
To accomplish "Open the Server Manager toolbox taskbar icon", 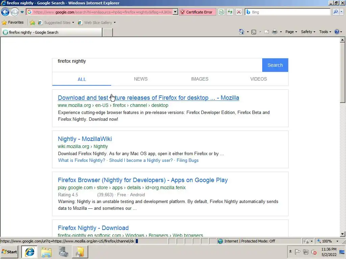I will pos(63,252).
